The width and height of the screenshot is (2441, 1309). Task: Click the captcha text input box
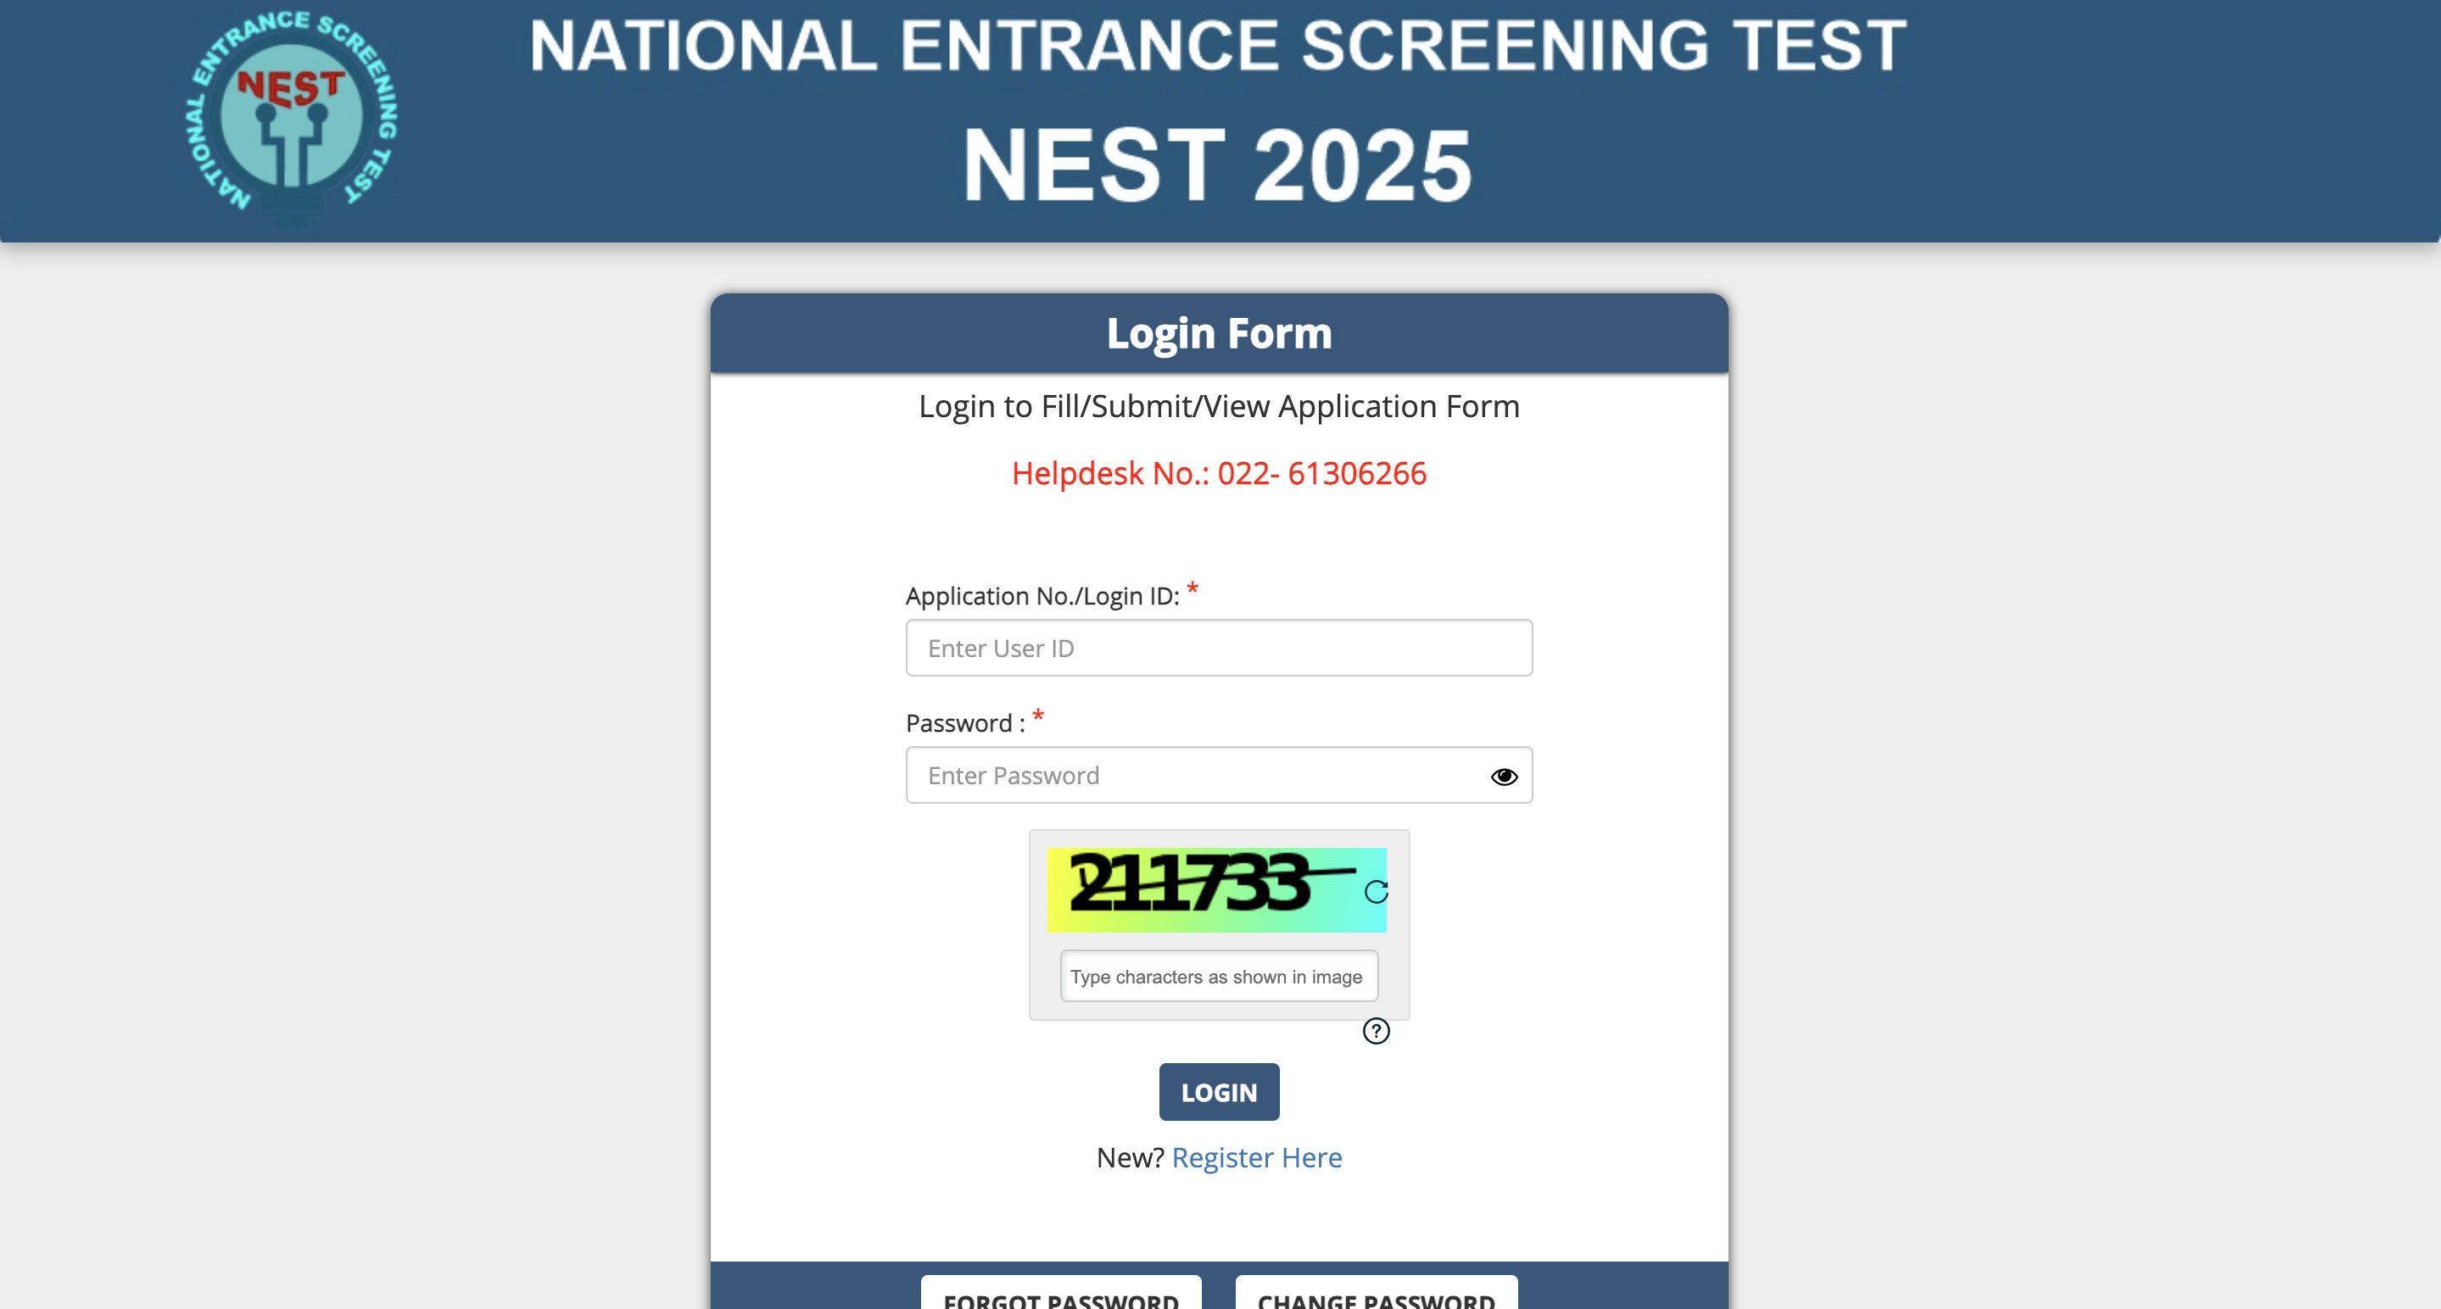tap(1219, 977)
